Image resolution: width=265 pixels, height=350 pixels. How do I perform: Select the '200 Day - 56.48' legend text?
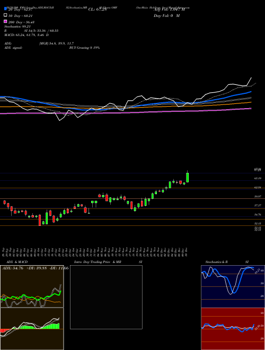coord(21,22)
